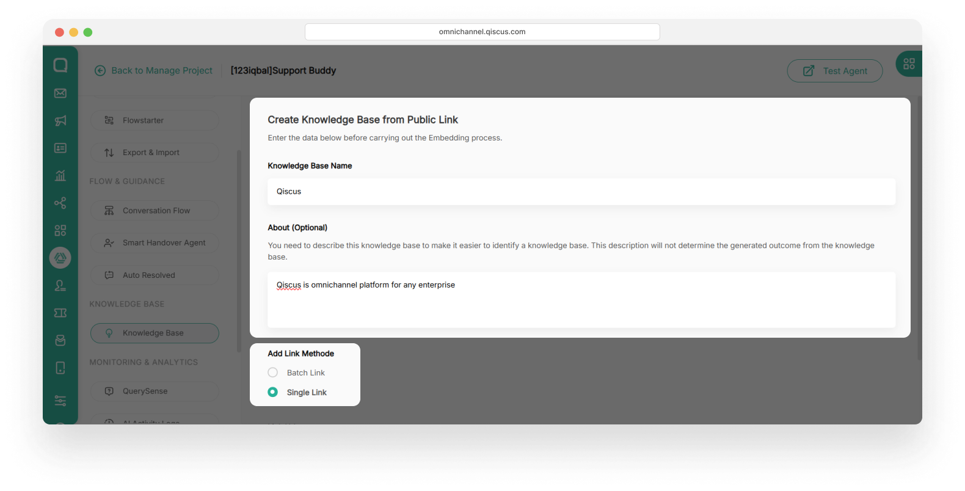
Task: Focus the About (Optional) text area
Action: click(x=581, y=300)
